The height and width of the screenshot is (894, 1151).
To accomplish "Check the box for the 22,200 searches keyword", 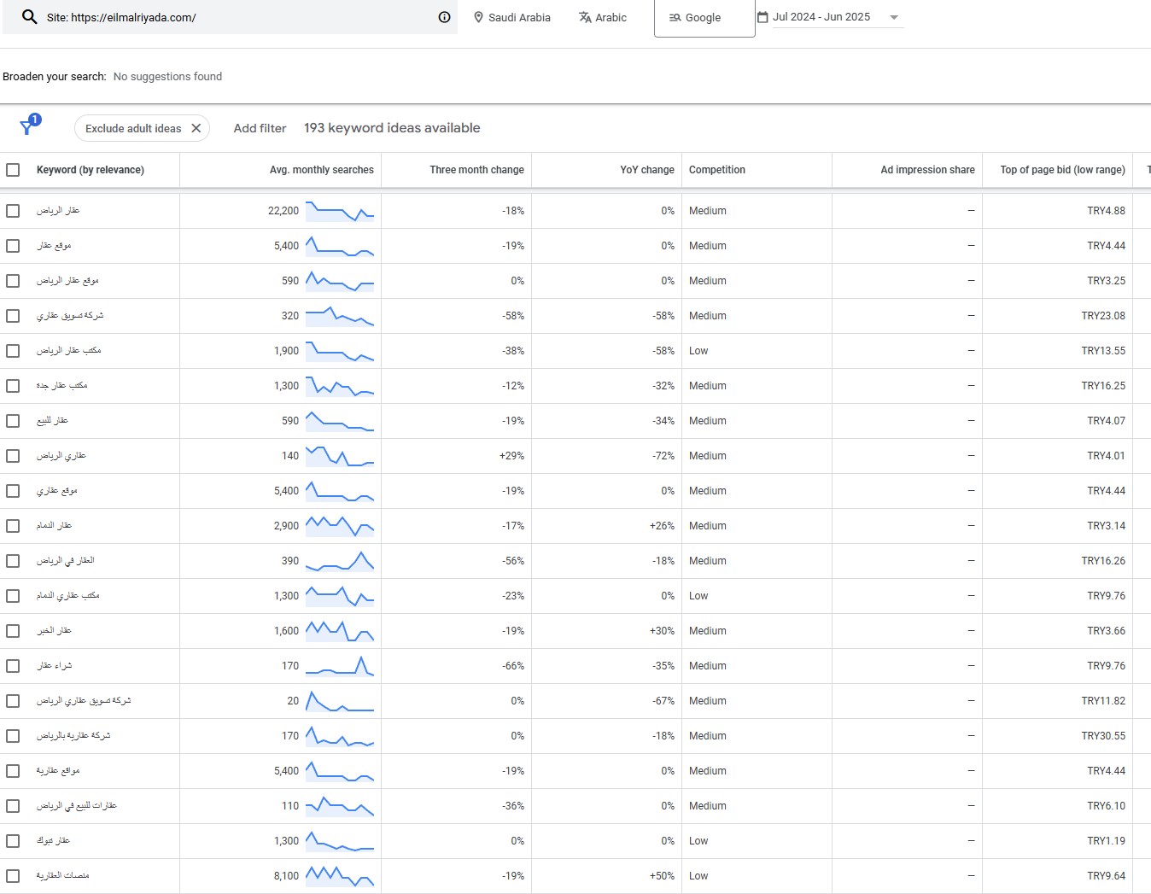I will click(13, 211).
